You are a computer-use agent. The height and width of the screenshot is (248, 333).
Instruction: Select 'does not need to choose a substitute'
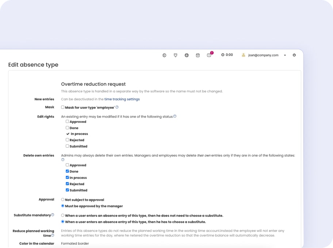click(63, 215)
